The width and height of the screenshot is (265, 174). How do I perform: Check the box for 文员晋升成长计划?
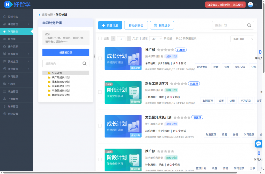[x=100, y=126]
